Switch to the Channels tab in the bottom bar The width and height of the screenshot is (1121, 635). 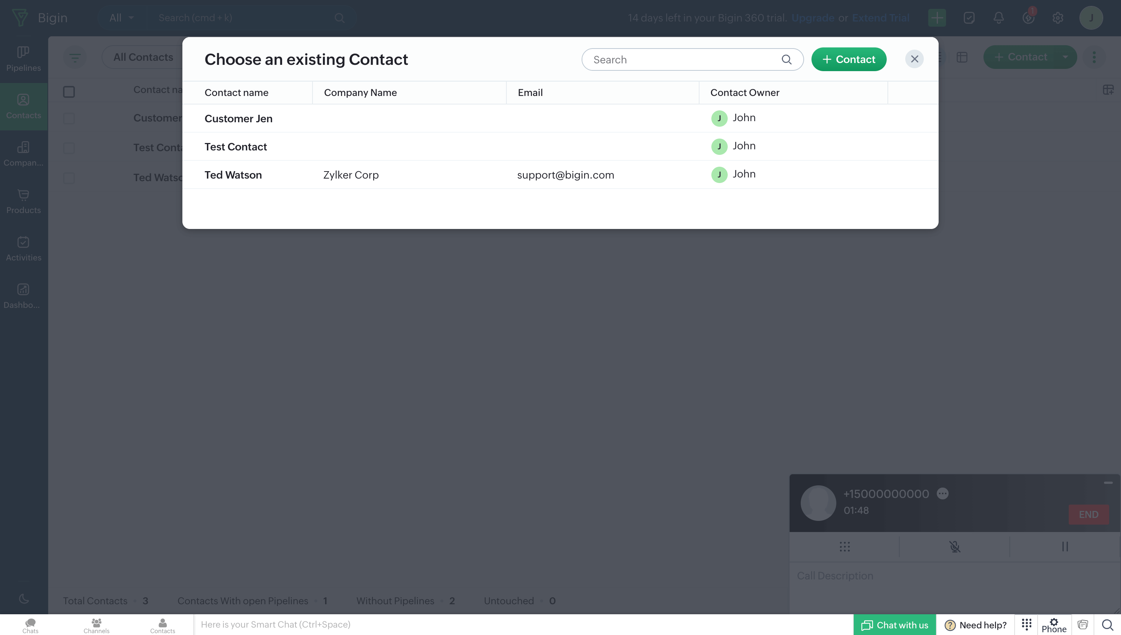coord(96,625)
